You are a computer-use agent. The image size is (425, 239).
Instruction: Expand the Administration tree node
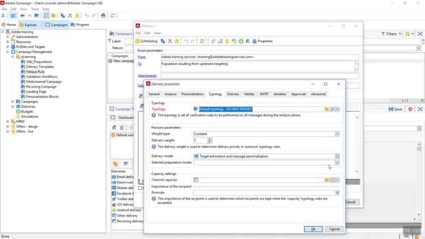pyautogui.click(x=7, y=37)
